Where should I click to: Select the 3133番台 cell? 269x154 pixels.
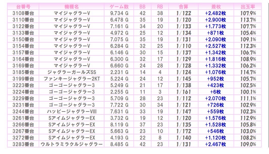click(23, 33)
